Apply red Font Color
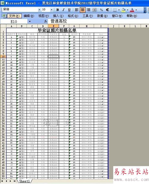 (x=132, y=10)
